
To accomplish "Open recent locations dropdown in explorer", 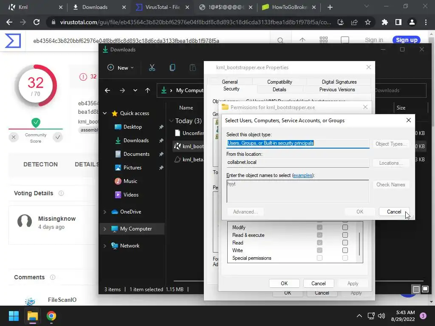I will click(135, 90).
